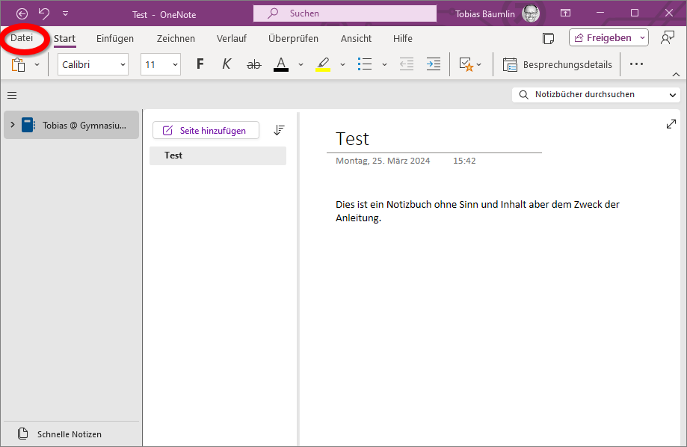Click the time 15:42
The height and width of the screenshot is (447, 687).
pyautogui.click(x=464, y=161)
